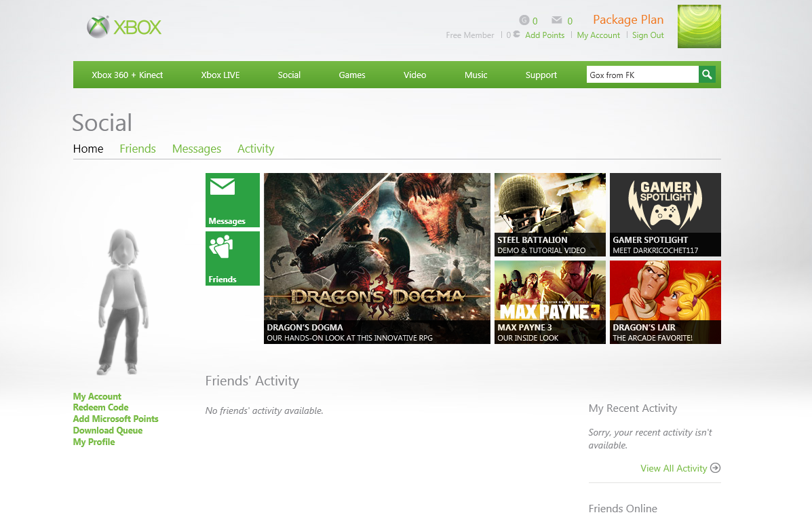
Task: Open the Support menu
Action: (541, 75)
